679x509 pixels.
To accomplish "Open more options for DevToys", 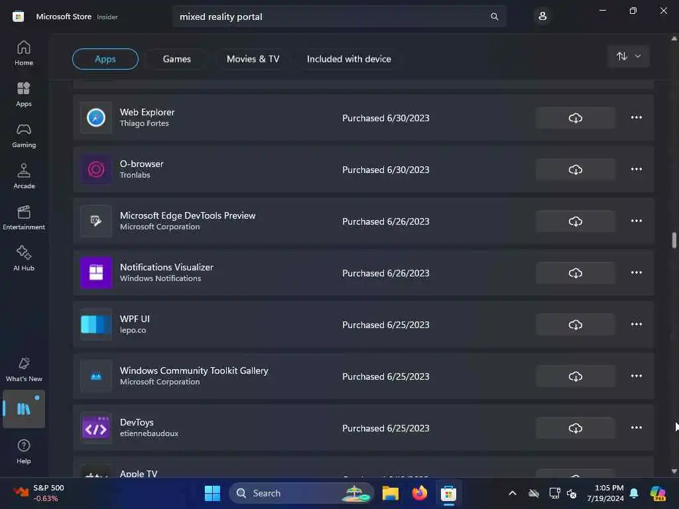I will pos(636,427).
